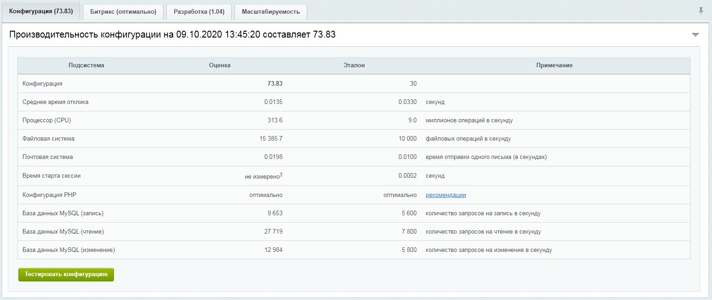This screenshot has height=300, width=712.
Task: Click the footnote 3 next to не измерено
Action: point(281,174)
